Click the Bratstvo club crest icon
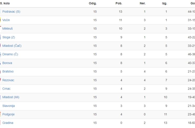Image resolution: width=195 pixels, height=128 pixels. point(0,72)
